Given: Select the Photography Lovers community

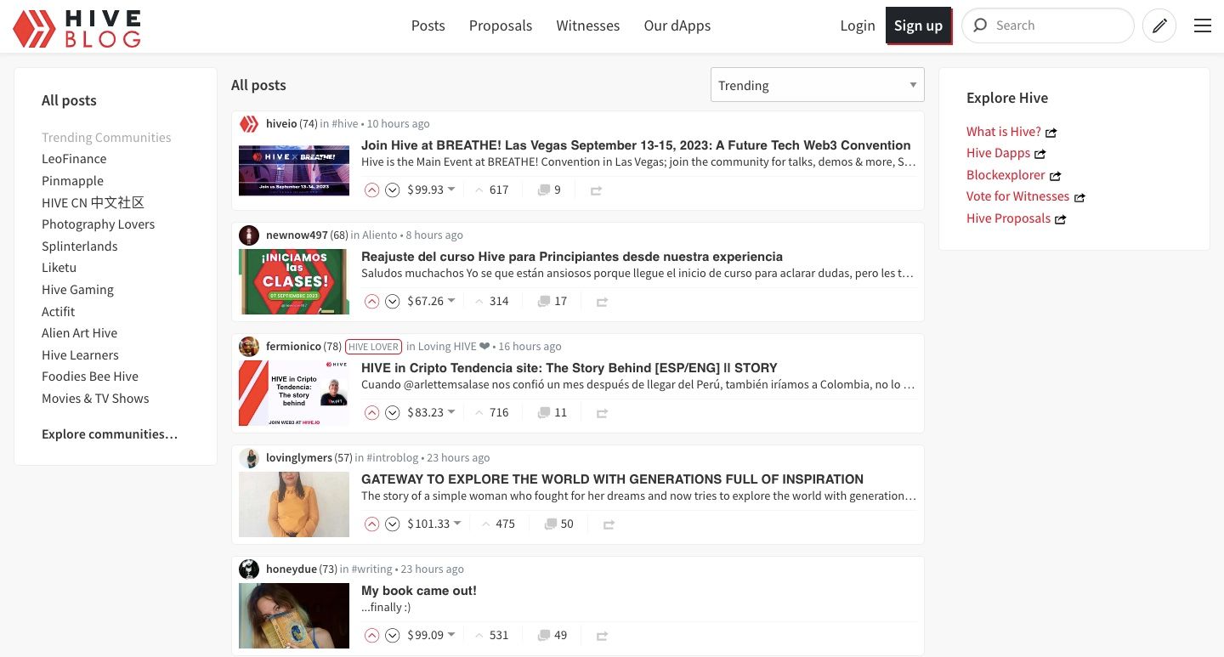Looking at the screenshot, I should click(99, 224).
